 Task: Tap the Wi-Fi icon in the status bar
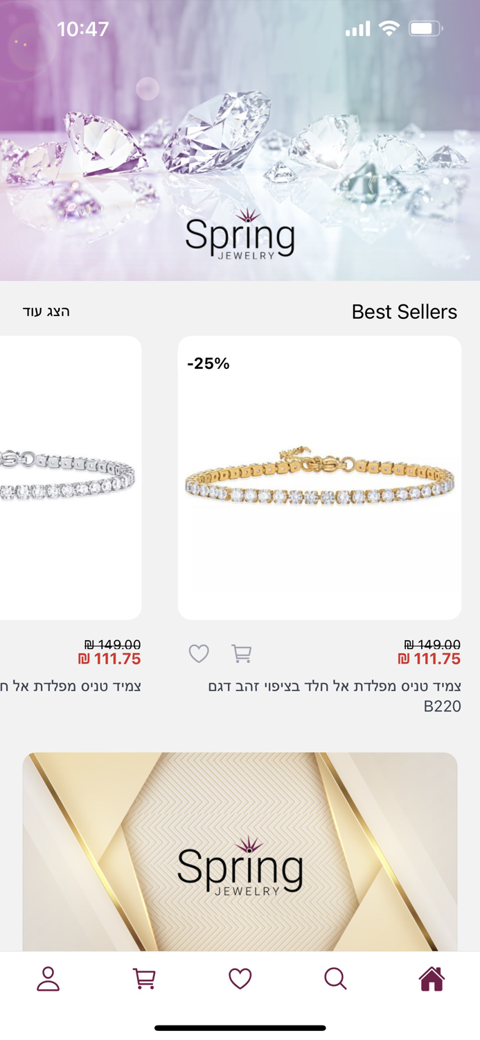coord(390,28)
